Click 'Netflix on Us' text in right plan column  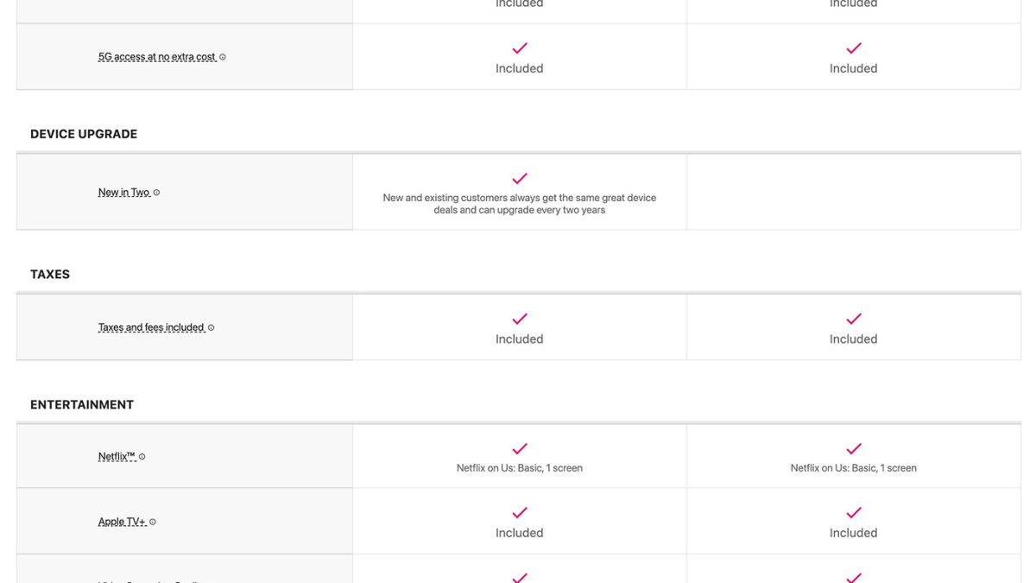854,468
